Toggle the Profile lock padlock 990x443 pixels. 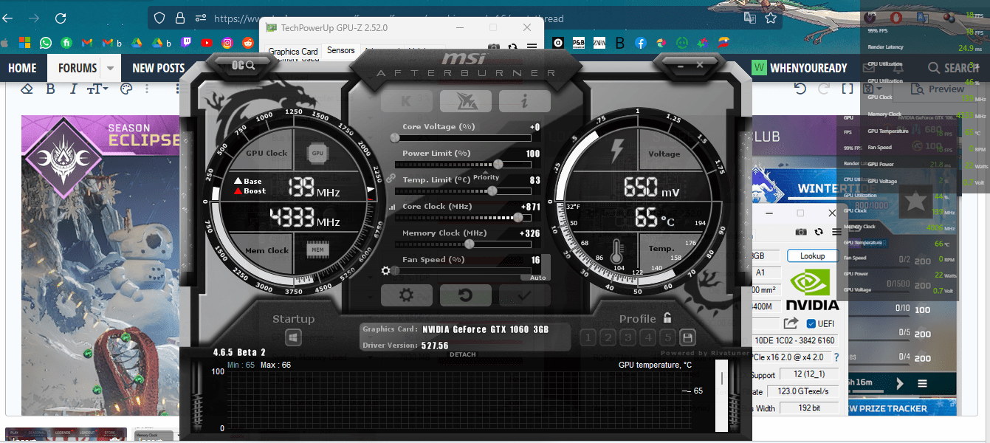[x=667, y=317]
